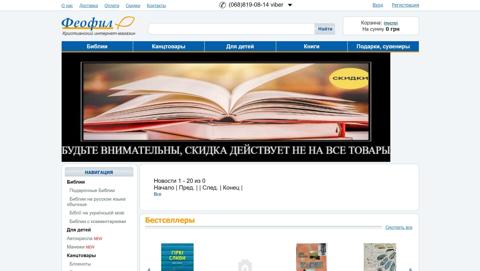Click the Все news link

157,194
